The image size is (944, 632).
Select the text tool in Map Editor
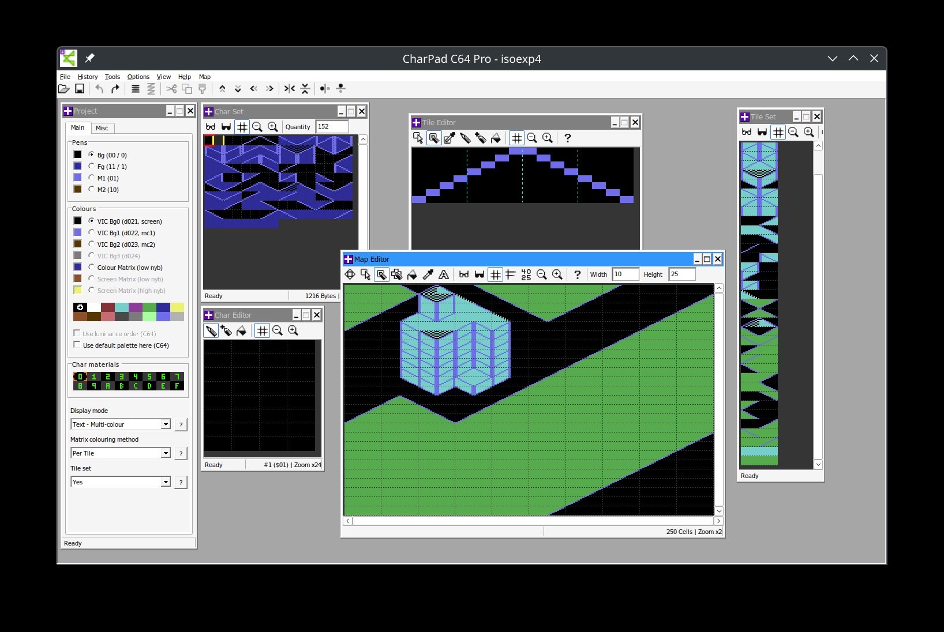pos(444,274)
